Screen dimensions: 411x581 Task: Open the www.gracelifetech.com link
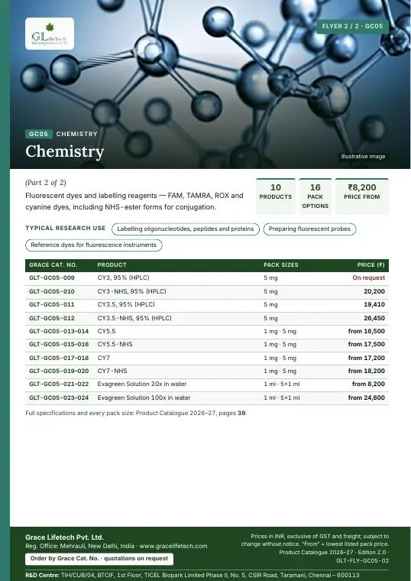coord(173,546)
